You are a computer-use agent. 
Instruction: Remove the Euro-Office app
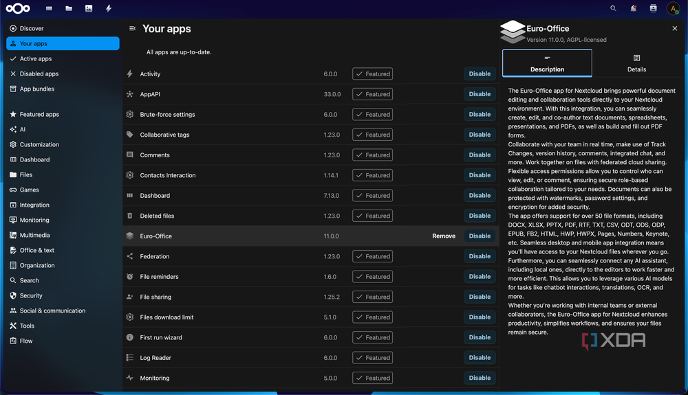(444, 236)
